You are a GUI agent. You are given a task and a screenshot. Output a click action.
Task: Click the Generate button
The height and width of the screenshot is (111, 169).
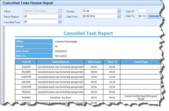(154, 16)
